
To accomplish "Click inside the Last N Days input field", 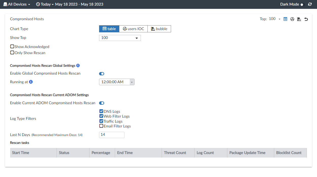I will point(111,135).
